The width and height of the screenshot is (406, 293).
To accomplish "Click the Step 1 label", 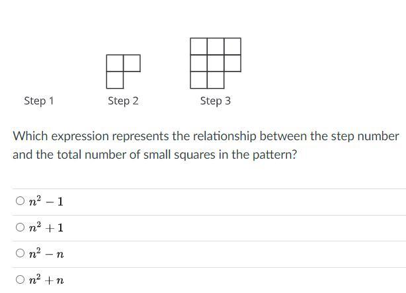I will coord(38,101).
